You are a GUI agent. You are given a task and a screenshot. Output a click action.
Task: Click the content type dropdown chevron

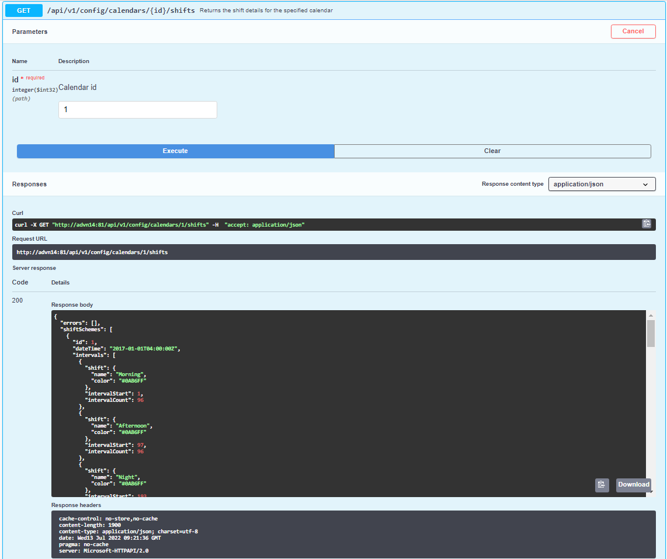646,184
